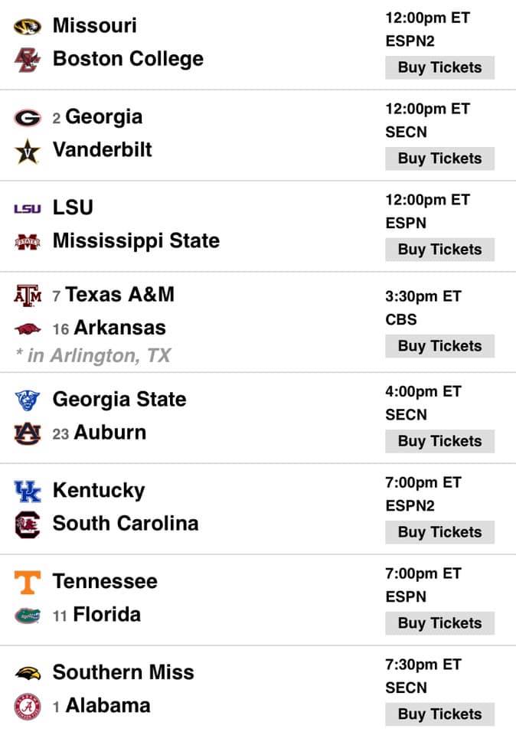Click the Alabama Crimson Tide logo

point(27,706)
